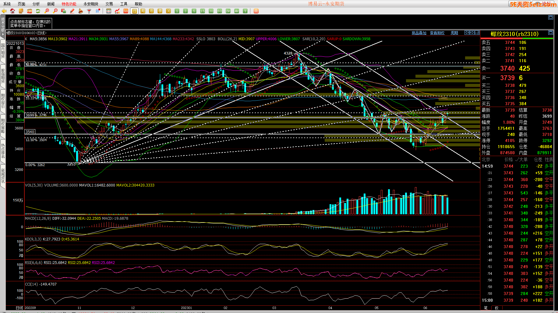Open the 永安期货 menu
The image size is (558, 313).
tap(91, 4)
